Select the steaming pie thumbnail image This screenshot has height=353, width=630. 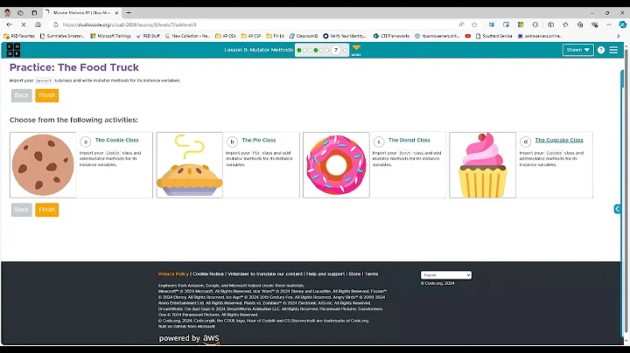point(190,165)
